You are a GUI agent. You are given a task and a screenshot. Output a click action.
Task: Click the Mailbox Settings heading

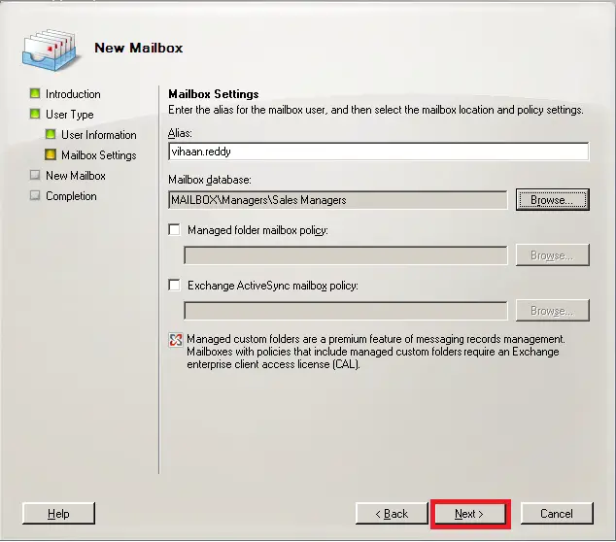[x=214, y=94]
